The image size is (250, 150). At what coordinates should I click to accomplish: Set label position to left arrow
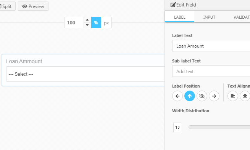pyautogui.click(x=177, y=96)
